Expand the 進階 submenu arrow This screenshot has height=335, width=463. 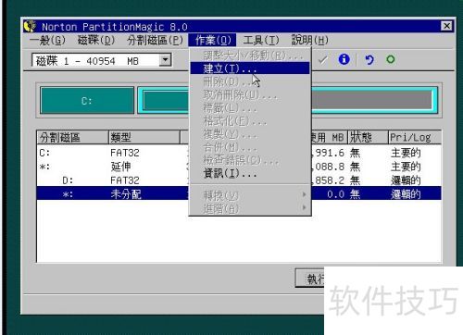304,207
